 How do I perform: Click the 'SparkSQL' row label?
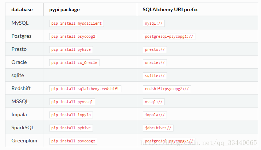23,127
